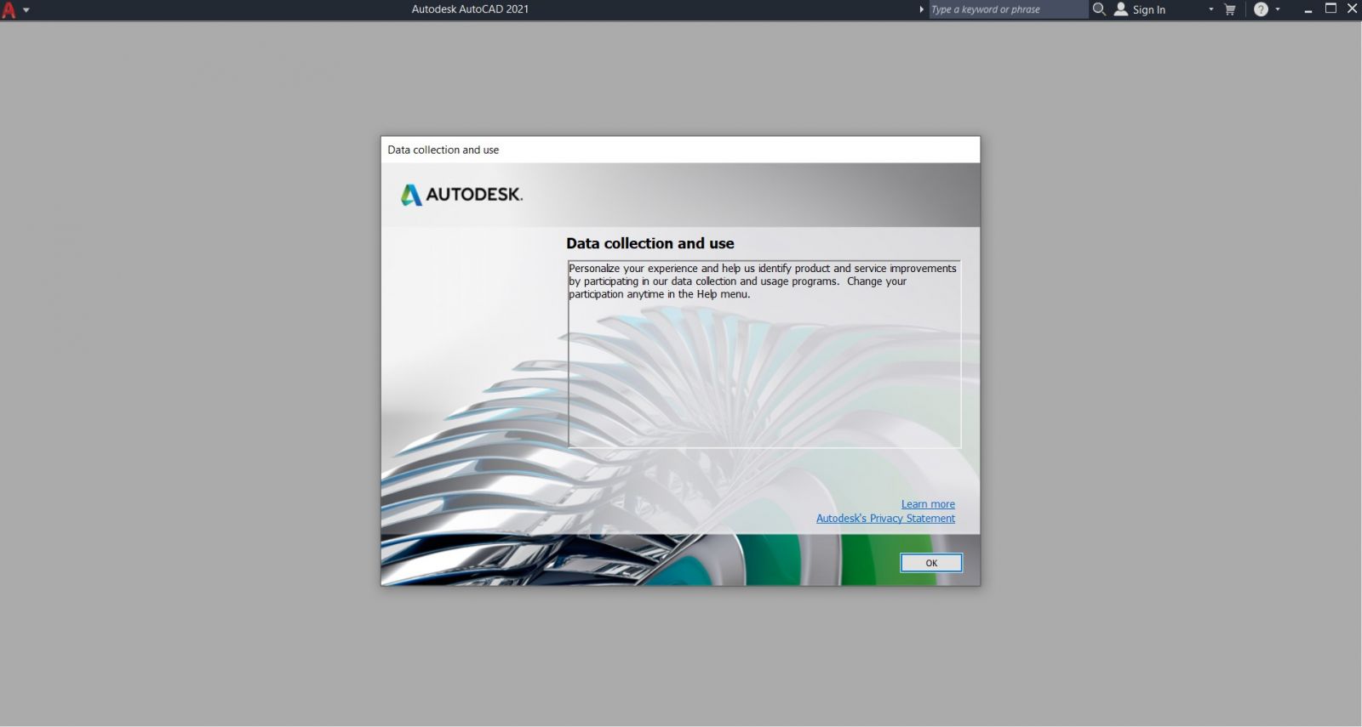Close the AutoCAD 2021 window

(1352, 9)
